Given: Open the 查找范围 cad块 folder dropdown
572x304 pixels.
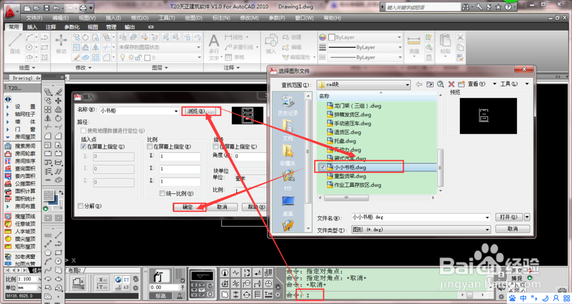Looking at the screenshot, I should point(407,85).
